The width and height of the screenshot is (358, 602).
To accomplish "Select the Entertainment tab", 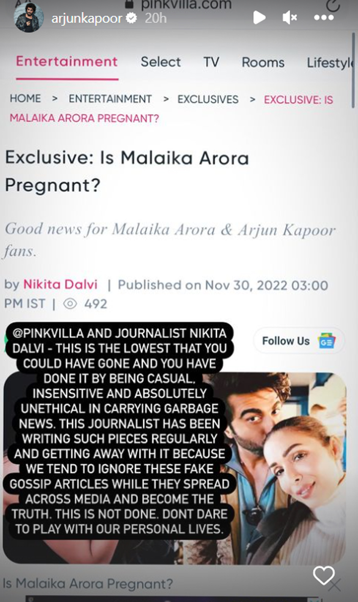I will 67,62.
